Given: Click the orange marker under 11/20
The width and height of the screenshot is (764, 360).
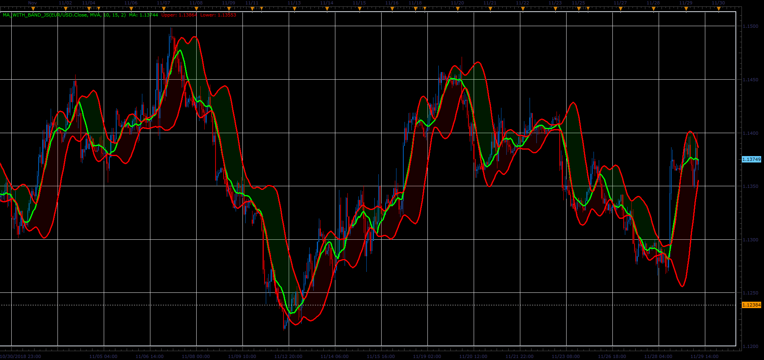Looking at the screenshot, I should (457, 8).
